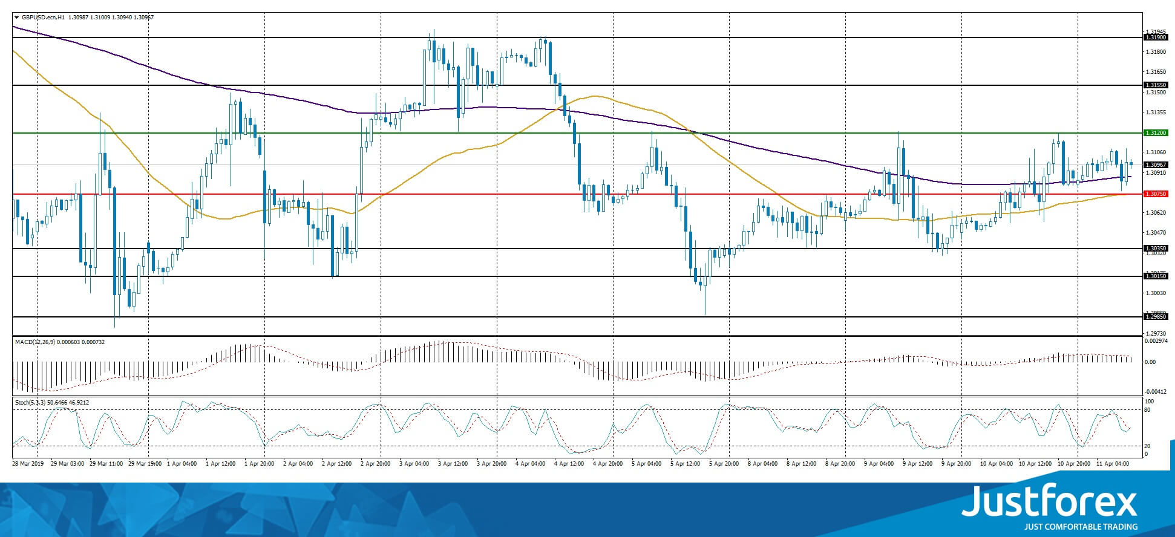Click the 9 Apr 04:00 time label
1175x537 pixels.
[x=879, y=464]
